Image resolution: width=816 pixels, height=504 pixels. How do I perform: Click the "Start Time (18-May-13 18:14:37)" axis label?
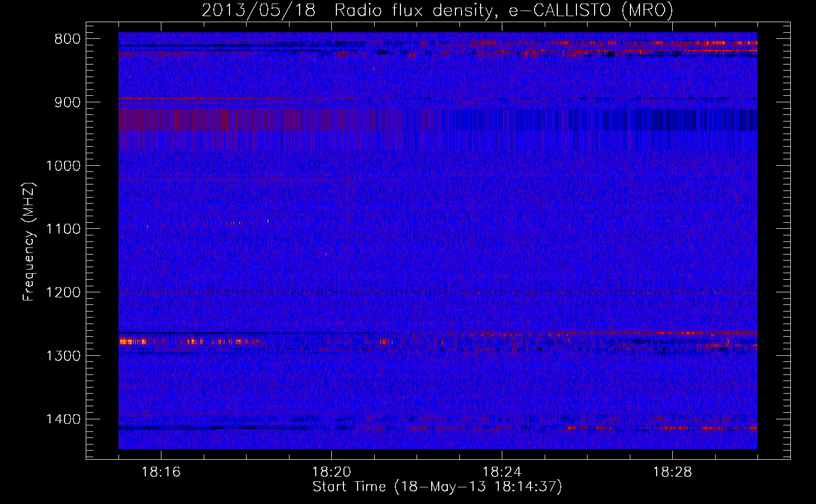(x=437, y=487)
